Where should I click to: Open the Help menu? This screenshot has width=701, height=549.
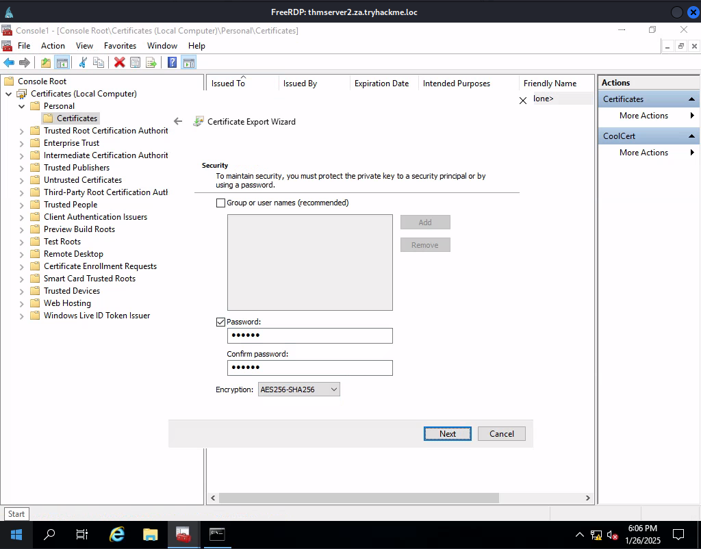(x=196, y=46)
